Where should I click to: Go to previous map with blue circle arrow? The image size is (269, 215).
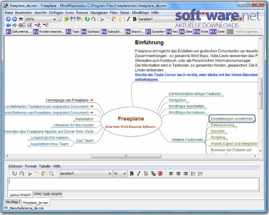click(8, 19)
